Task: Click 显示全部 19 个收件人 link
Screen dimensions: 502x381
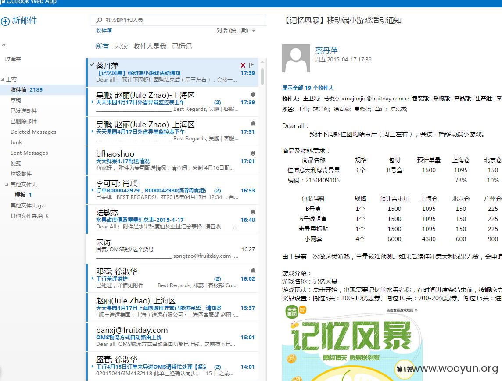Action: (308, 88)
